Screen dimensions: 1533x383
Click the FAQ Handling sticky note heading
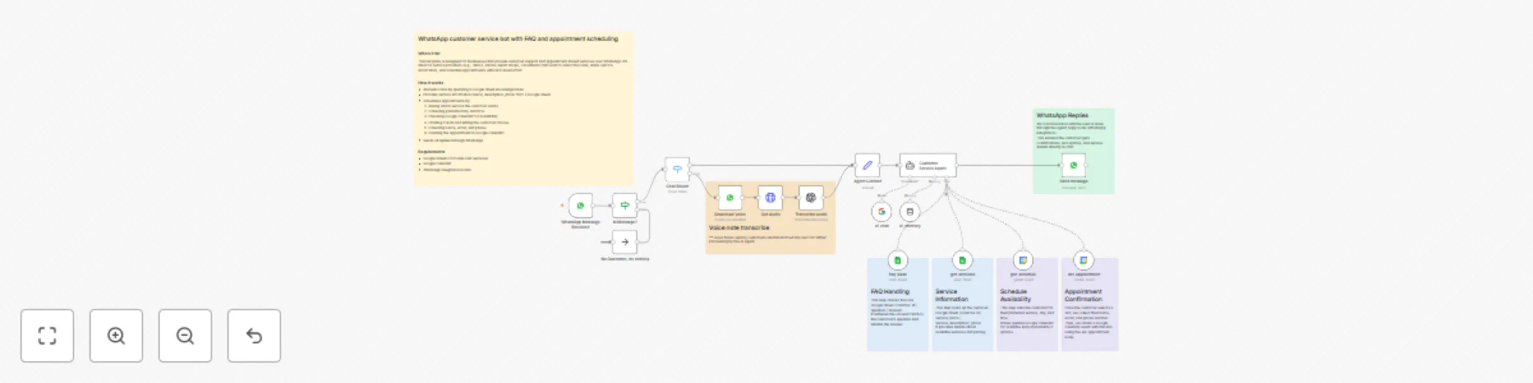pos(890,291)
